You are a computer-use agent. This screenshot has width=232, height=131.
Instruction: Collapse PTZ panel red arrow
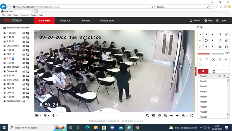[x=196, y=71]
